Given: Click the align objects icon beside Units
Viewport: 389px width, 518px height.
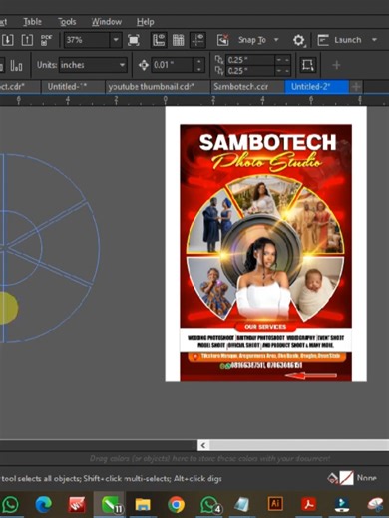Looking at the screenshot, I should (16, 65).
